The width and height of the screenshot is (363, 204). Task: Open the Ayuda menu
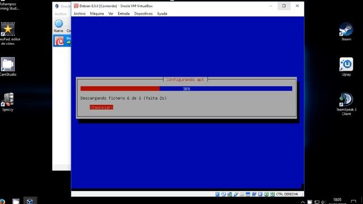click(x=162, y=14)
